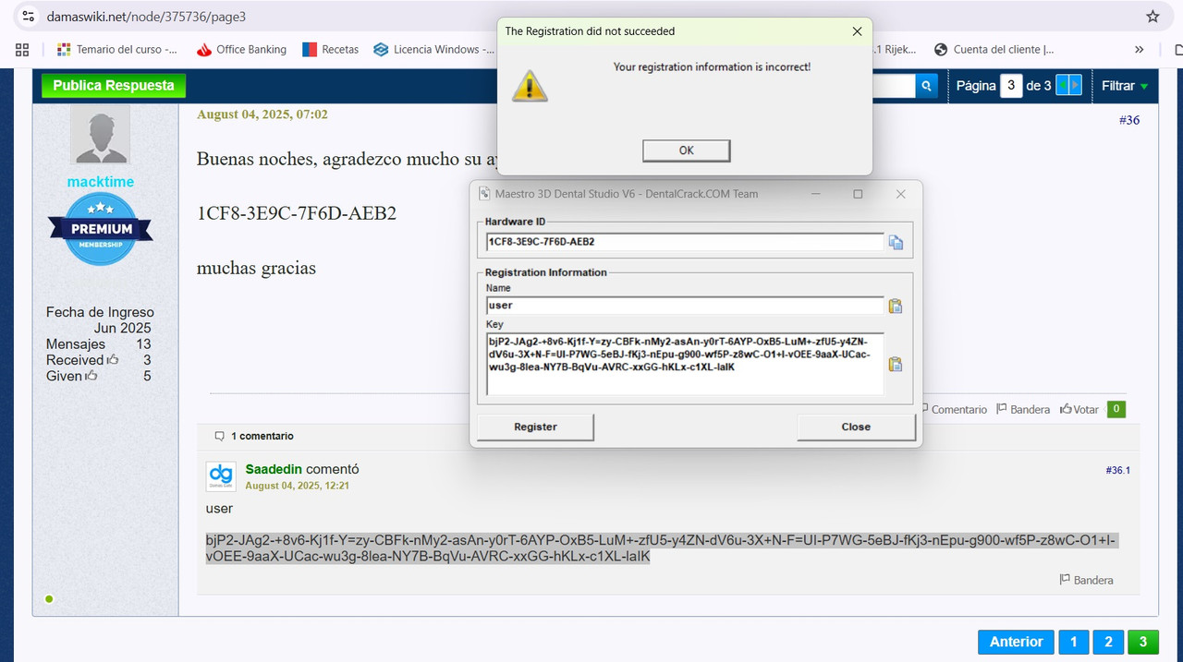Open the Office Banking bookmark
The height and width of the screenshot is (662, 1183).
pos(242,50)
